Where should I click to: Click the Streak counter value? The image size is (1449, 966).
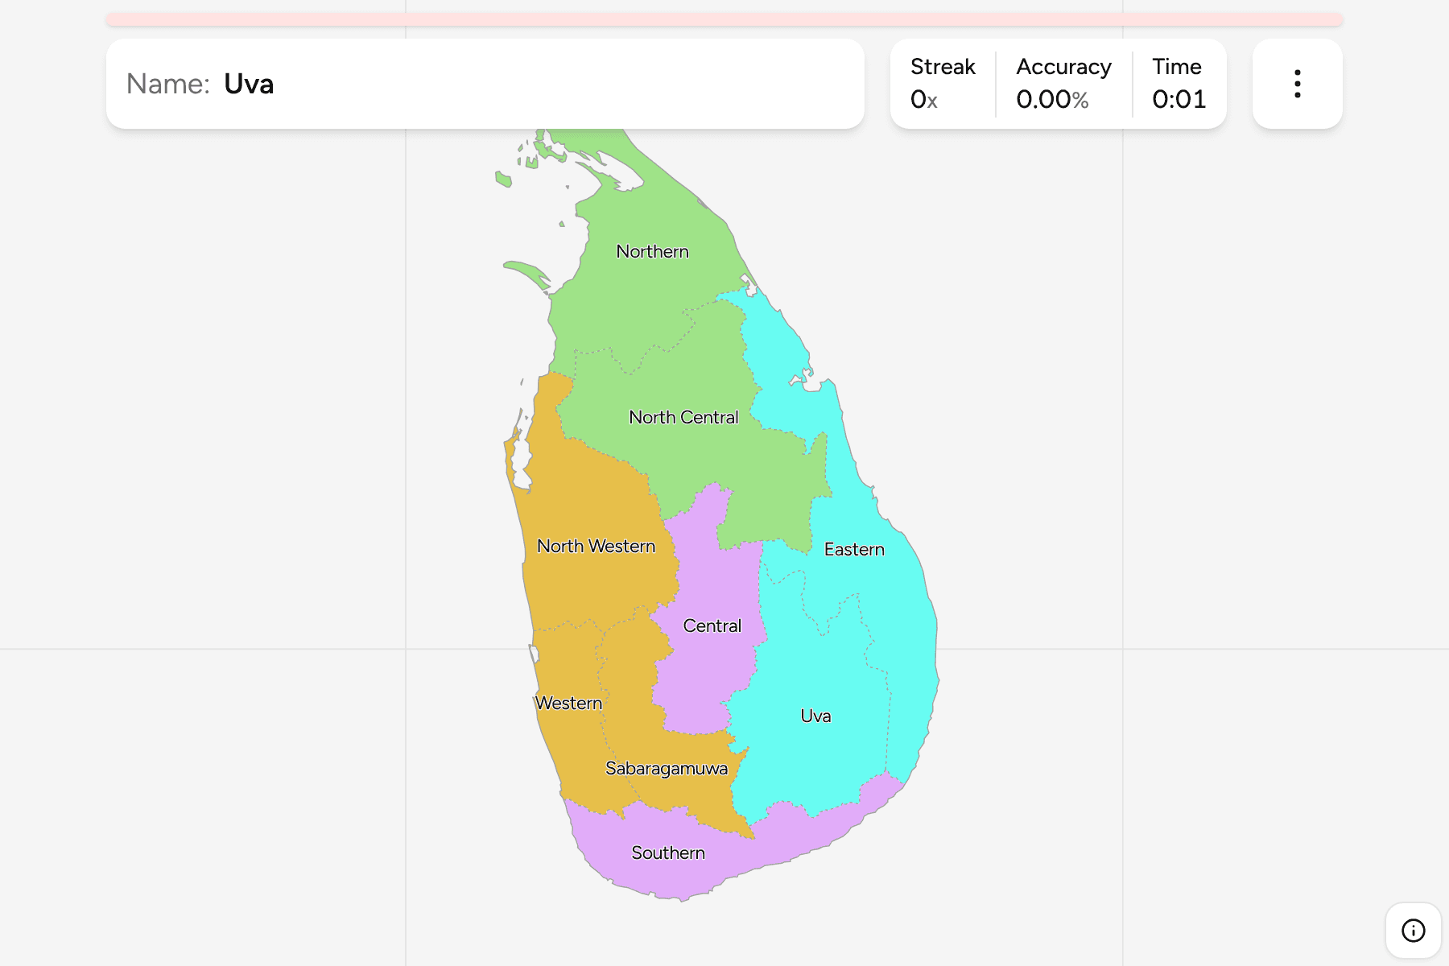(x=923, y=99)
